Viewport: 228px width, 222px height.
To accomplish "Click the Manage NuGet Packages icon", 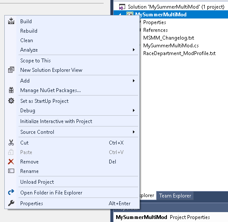I will [x=11, y=90].
